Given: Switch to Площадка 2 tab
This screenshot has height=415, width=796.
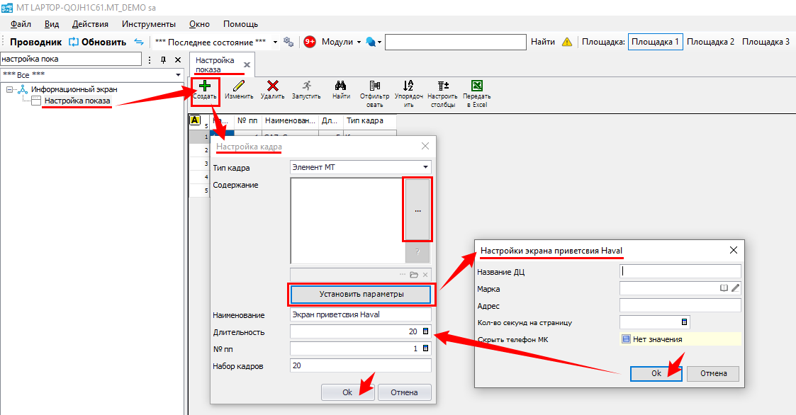Looking at the screenshot, I should [710, 42].
